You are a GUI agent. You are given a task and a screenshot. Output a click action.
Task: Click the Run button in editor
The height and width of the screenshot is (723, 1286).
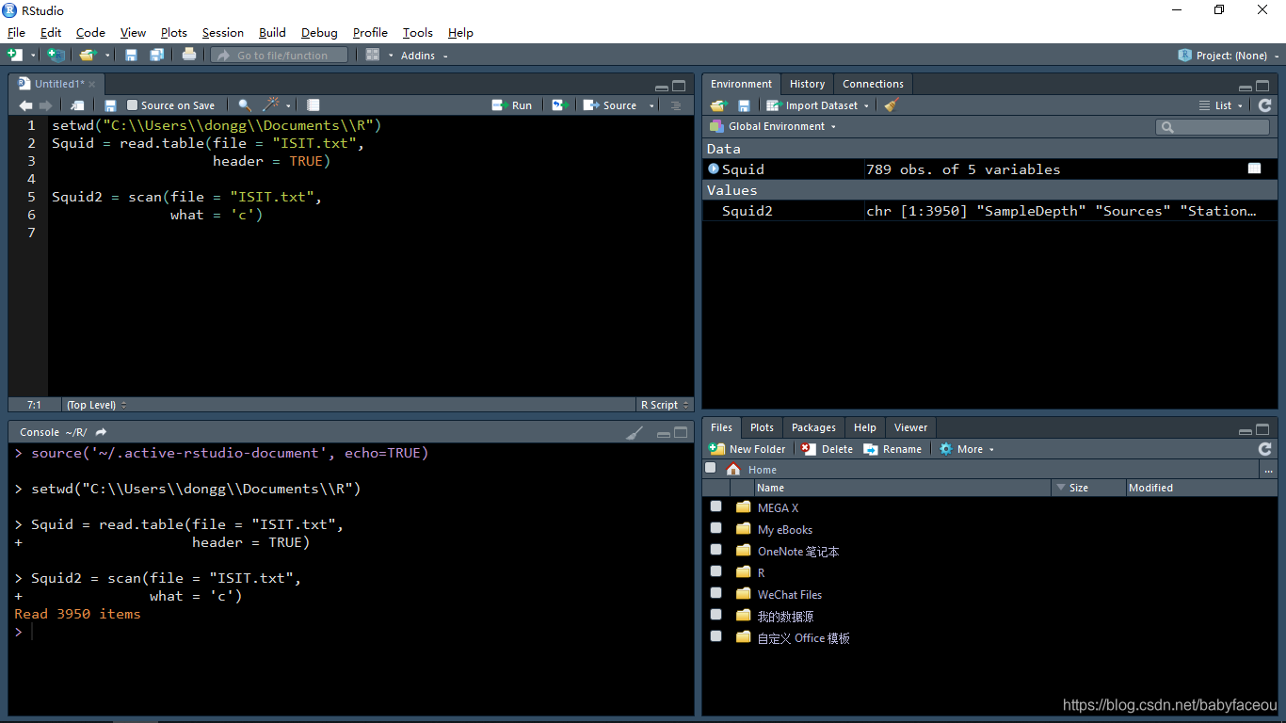(512, 105)
